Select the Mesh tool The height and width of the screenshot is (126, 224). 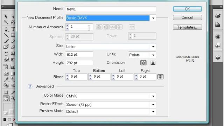click(6, 74)
